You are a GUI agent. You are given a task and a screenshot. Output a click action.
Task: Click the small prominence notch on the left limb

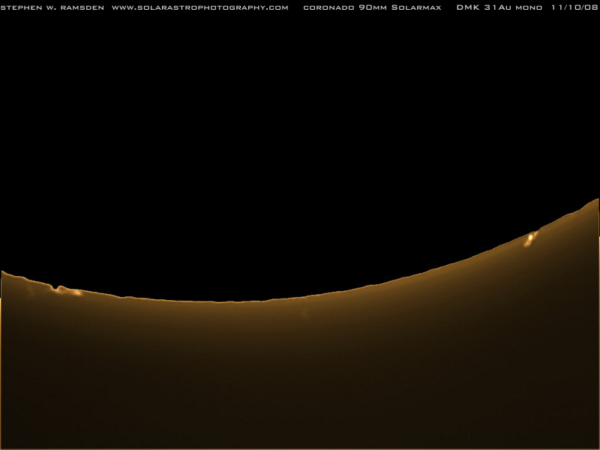58,288
